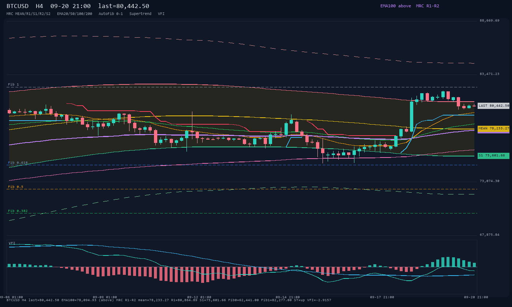Click the VFI label inside the lower panel

click(12, 243)
